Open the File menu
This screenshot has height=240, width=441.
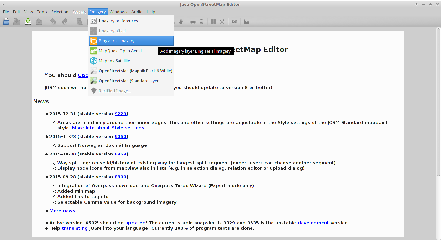pos(6,12)
